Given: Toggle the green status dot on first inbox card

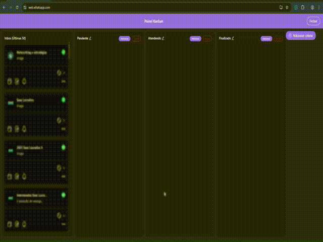Looking at the screenshot, I should point(64,52).
